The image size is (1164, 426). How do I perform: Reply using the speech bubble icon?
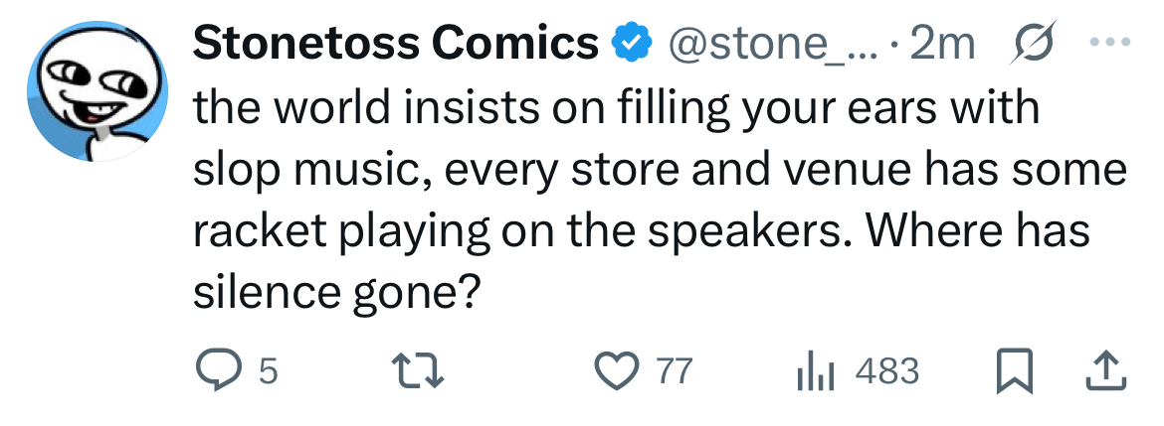[216, 371]
